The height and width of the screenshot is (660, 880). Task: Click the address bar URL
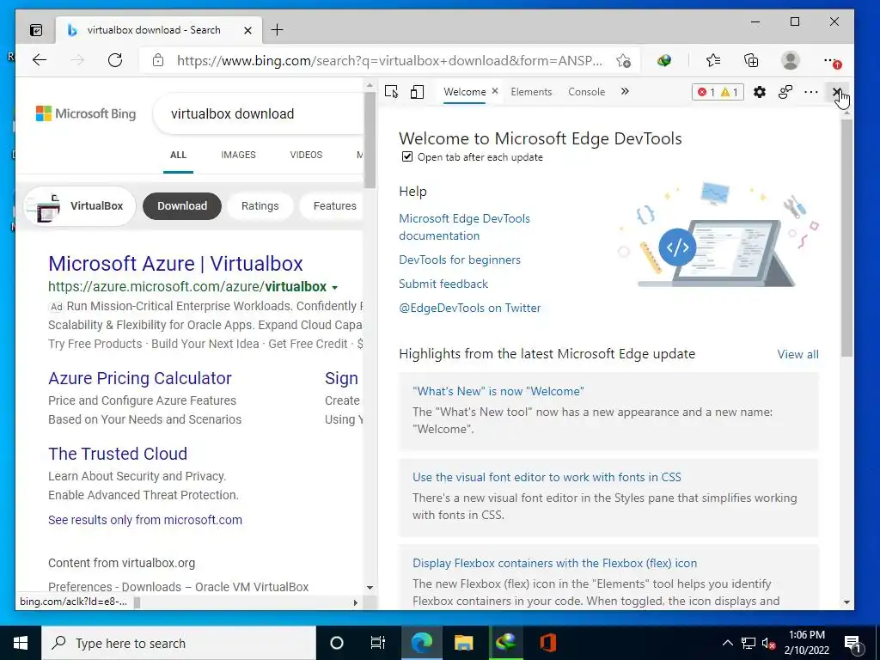click(389, 61)
